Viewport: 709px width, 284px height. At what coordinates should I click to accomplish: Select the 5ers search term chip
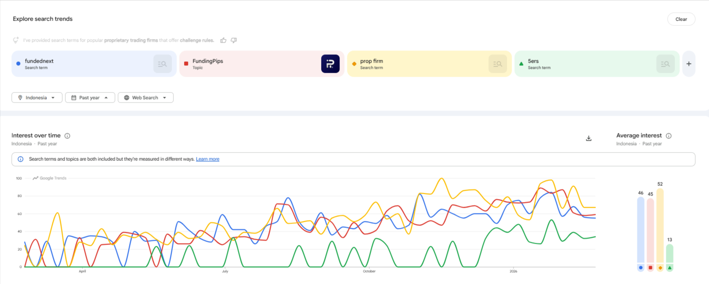[x=597, y=64]
